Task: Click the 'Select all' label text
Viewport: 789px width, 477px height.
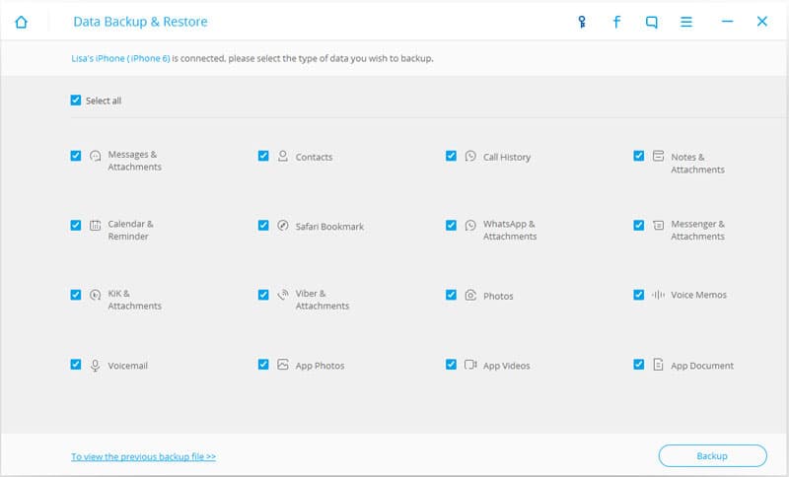Action: (104, 101)
